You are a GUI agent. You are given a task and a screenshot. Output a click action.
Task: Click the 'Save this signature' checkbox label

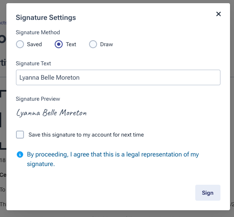(x=86, y=135)
